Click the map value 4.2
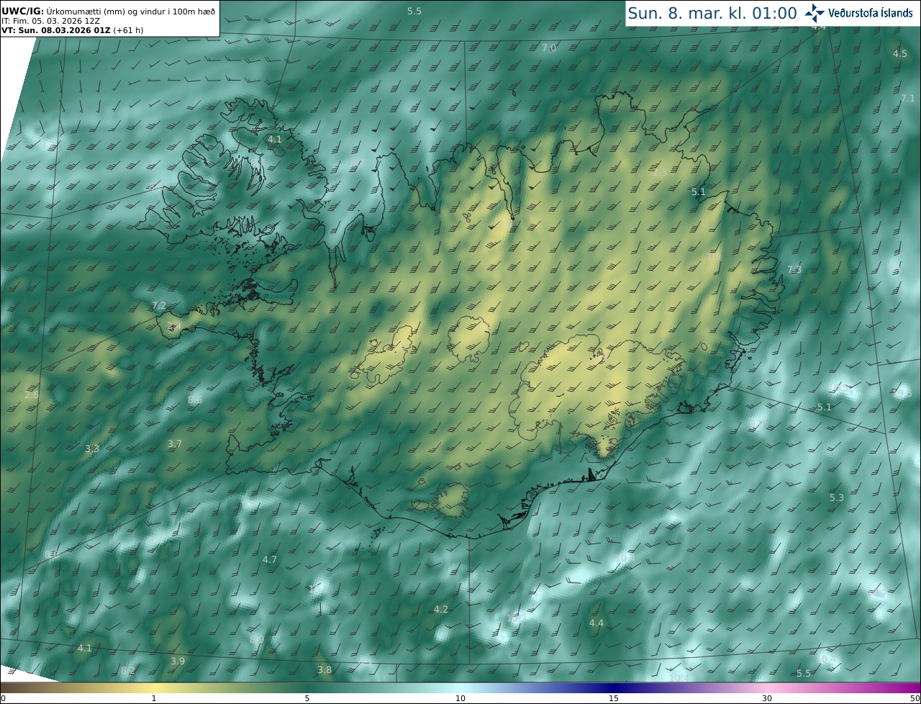 pos(441,610)
